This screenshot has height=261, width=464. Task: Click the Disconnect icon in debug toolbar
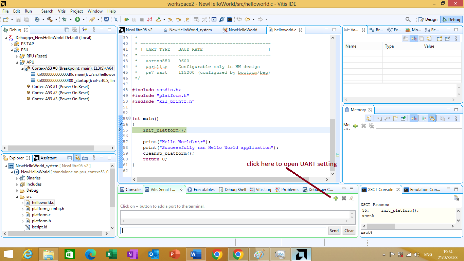[x=150, y=19]
